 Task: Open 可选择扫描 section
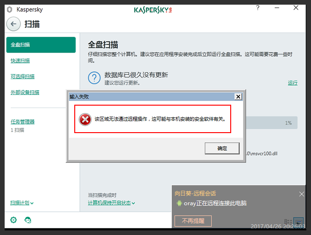pos(23,76)
